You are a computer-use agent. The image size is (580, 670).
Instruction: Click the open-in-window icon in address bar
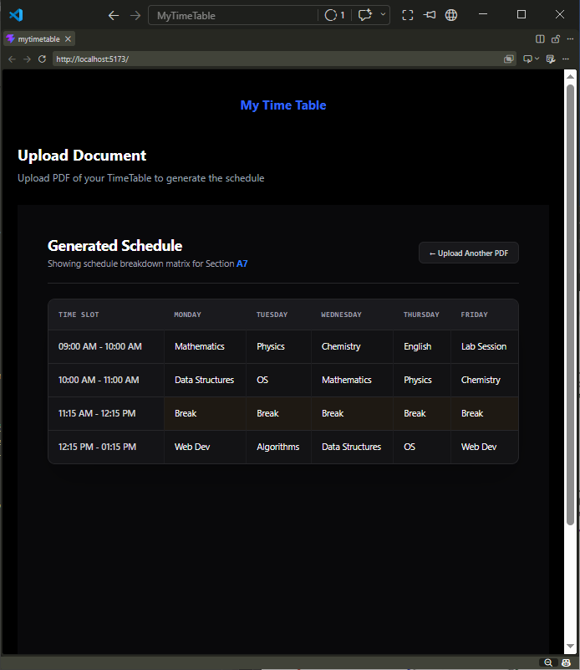pyautogui.click(x=509, y=59)
